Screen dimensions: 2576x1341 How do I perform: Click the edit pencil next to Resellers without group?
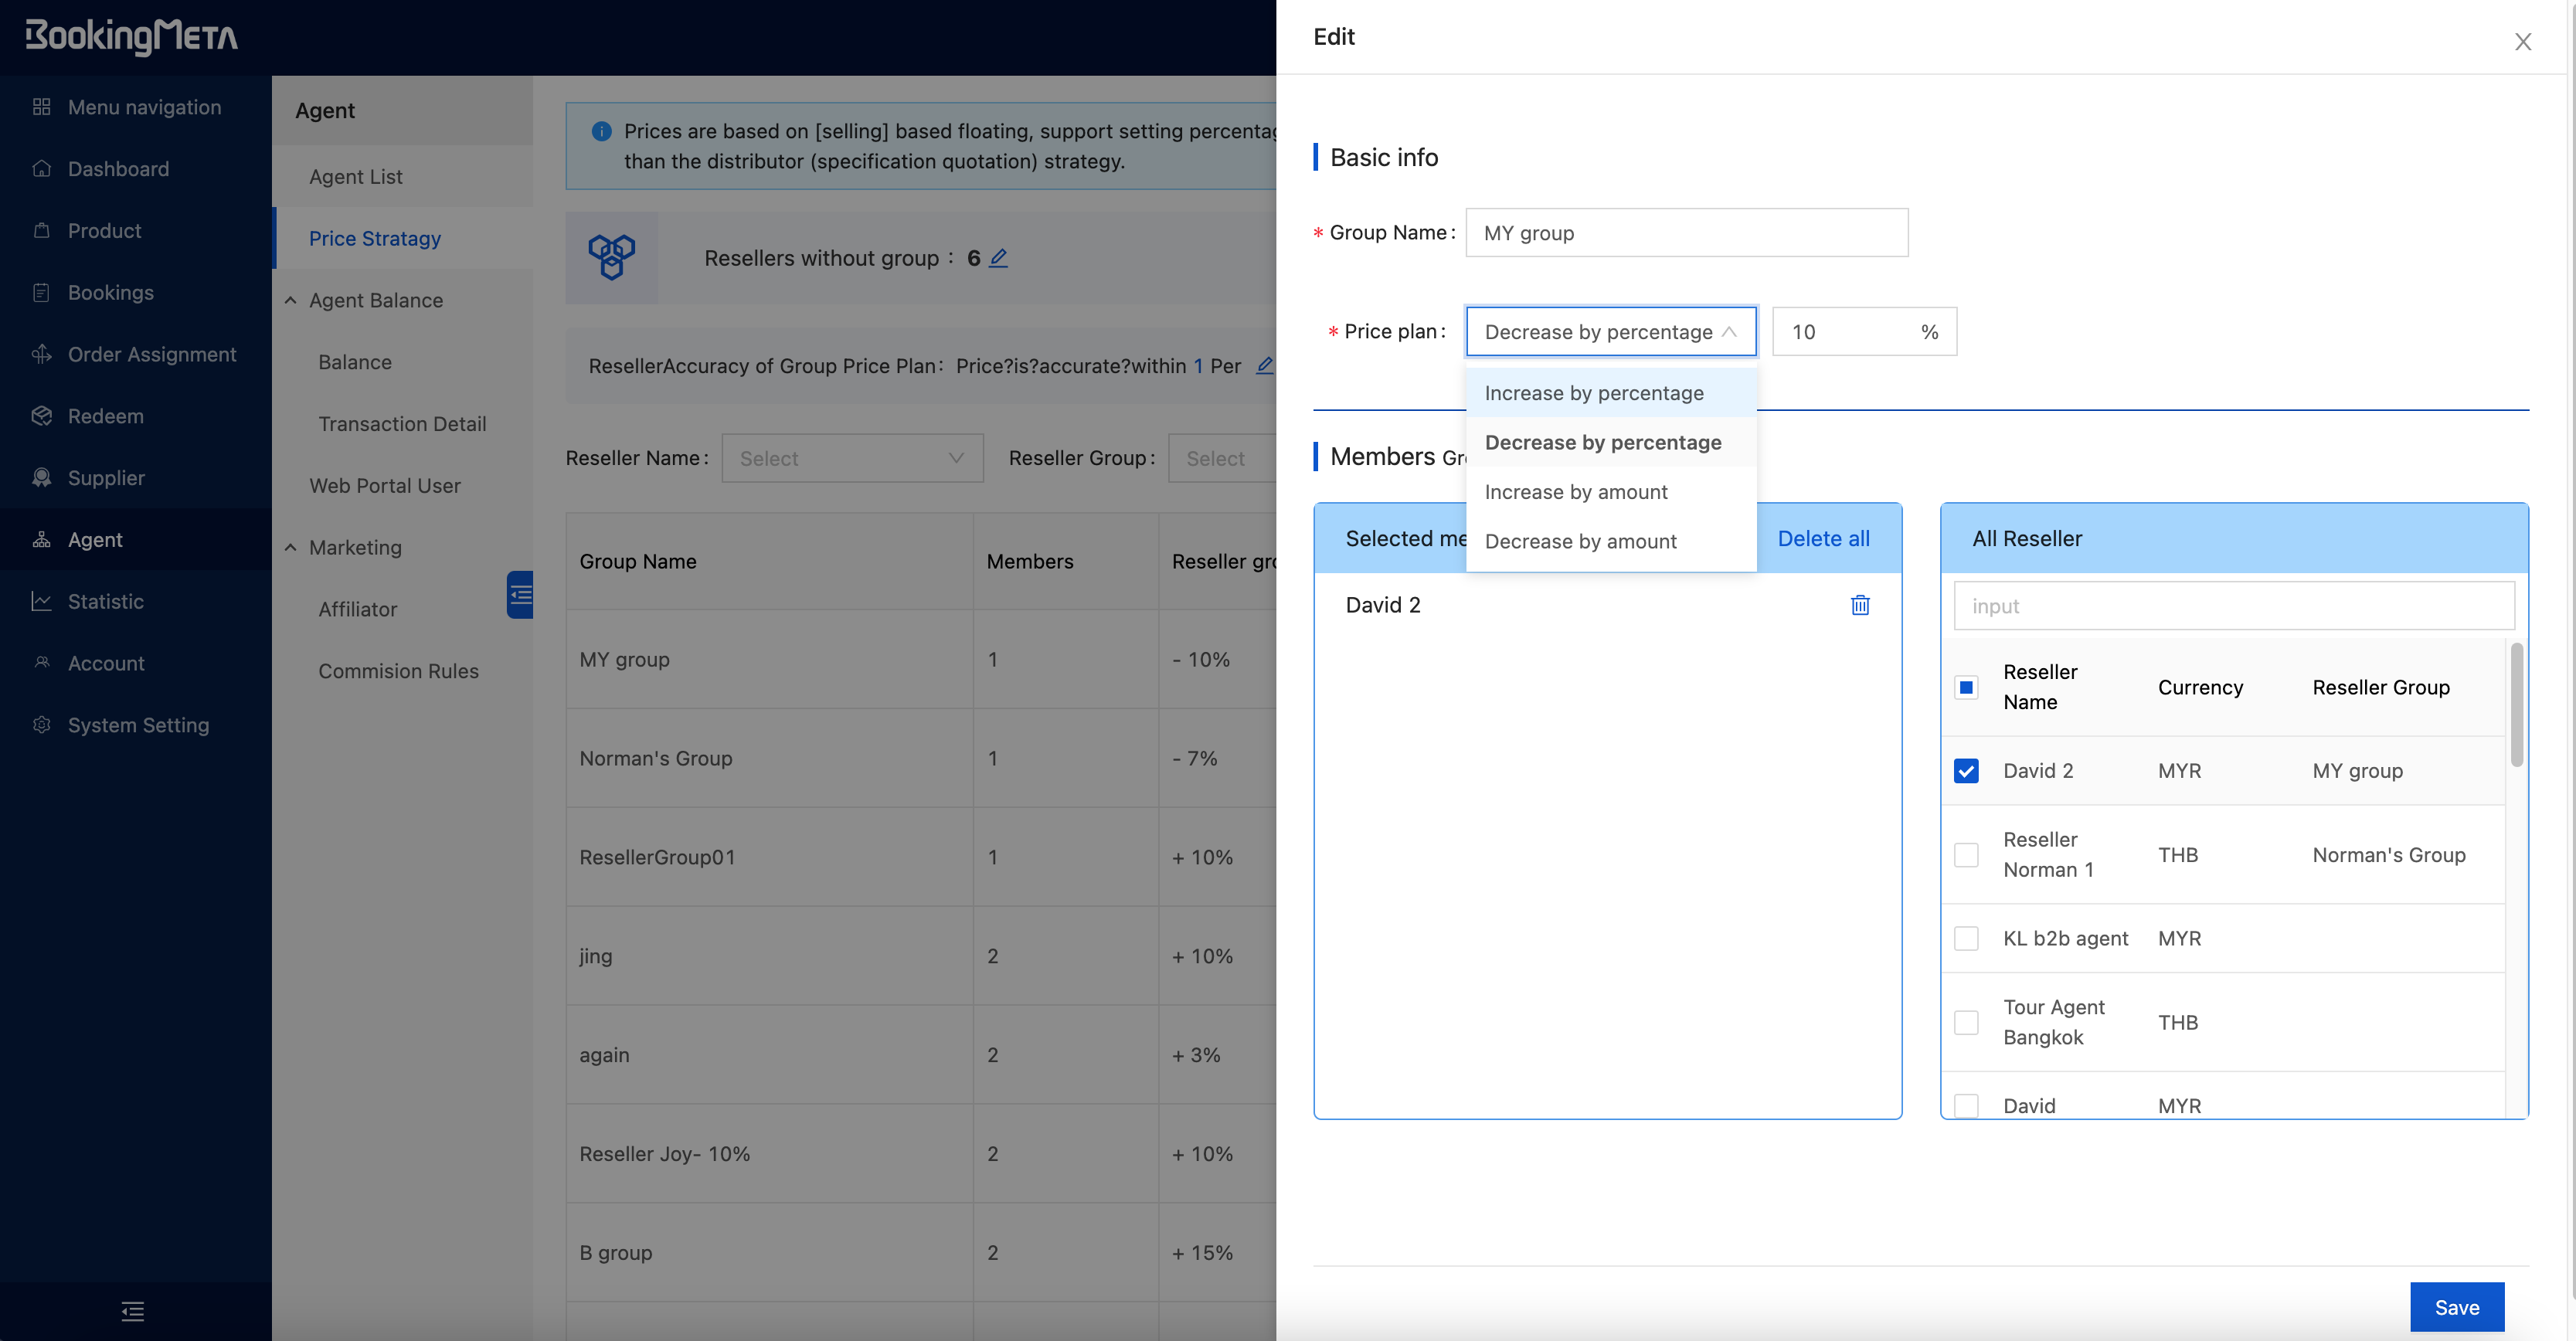click(x=998, y=258)
